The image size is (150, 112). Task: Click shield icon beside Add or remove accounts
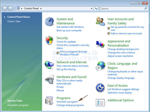pyautogui.click(x=109, y=33)
